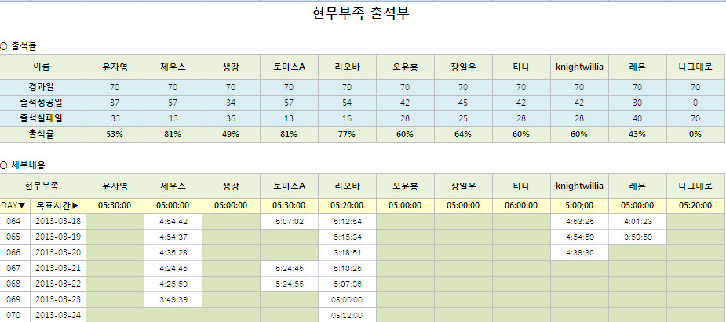Select the 목표시간▶ header cell
The width and height of the screenshot is (726, 322).
click(x=58, y=205)
